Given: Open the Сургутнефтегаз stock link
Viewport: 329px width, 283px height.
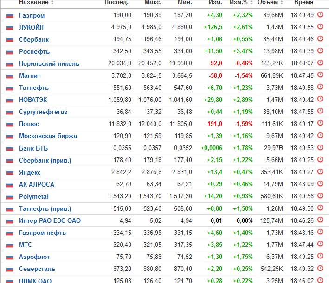Looking at the screenshot, I should pyautogui.click(x=43, y=112).
